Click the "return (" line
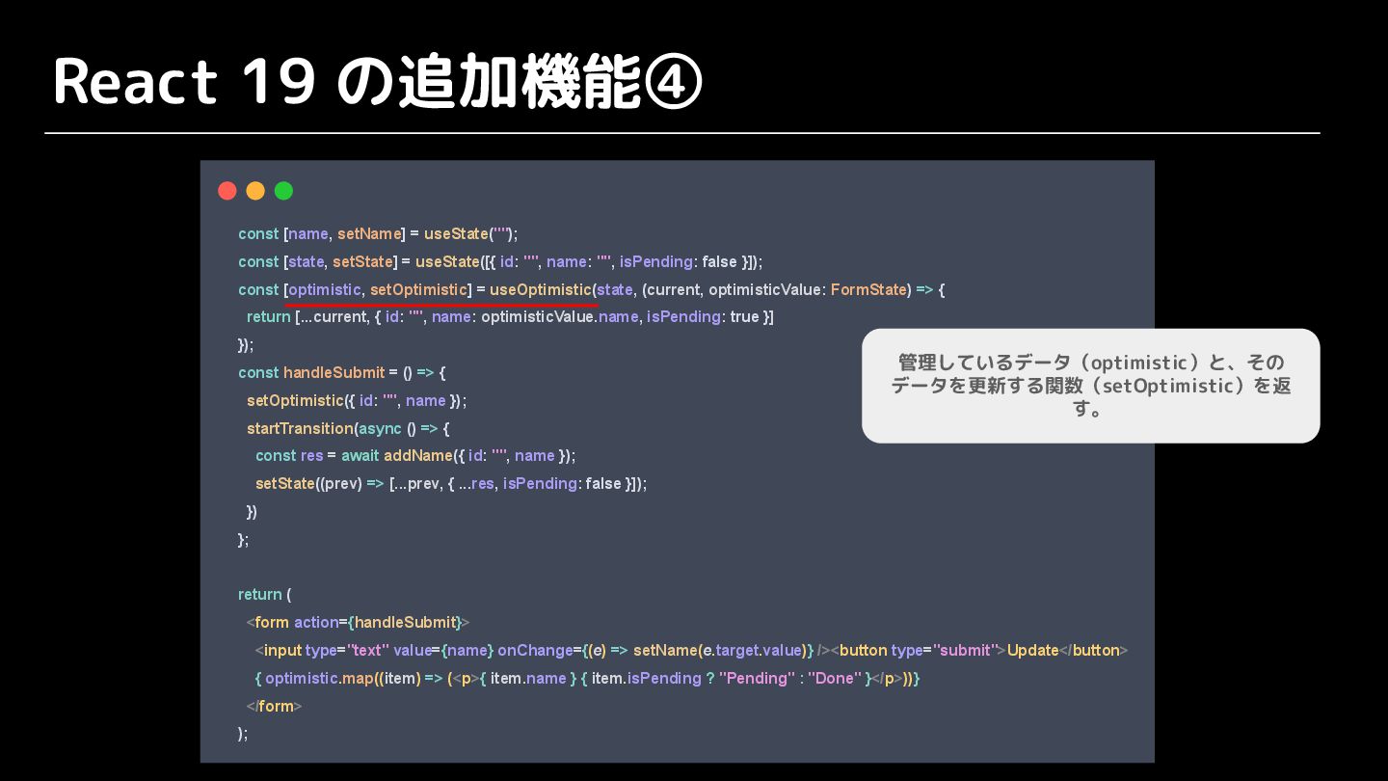This screenshot has width=1388, height=781. pos(265,594)
